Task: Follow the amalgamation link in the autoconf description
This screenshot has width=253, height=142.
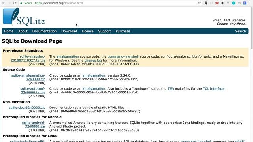Action: pyautogui.click(x=94, y=88)
